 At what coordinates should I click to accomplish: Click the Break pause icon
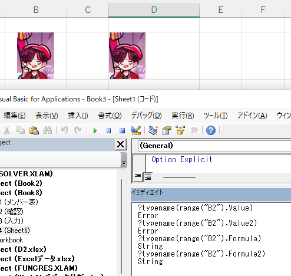click(x=108, y=130)
